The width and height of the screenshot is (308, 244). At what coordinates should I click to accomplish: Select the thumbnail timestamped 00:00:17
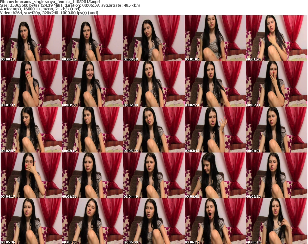[31, 38]
